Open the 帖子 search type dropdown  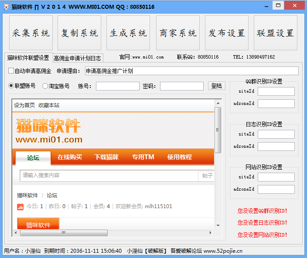(x=207, y=176)
